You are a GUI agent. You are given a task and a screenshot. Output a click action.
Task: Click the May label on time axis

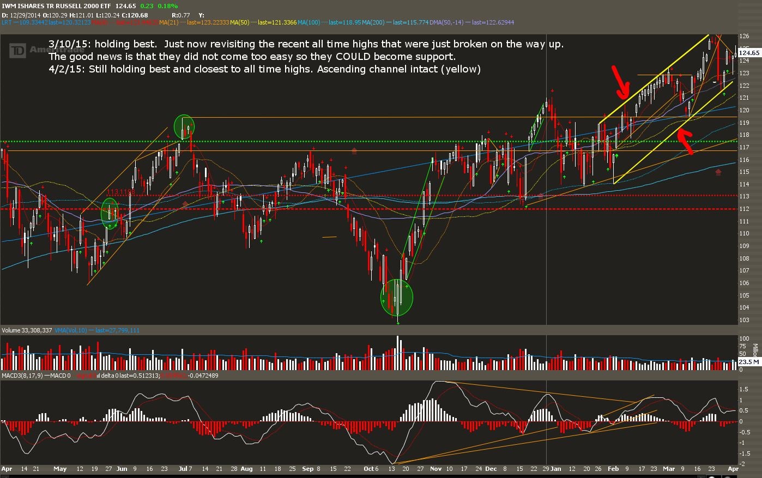click(60, 469)
